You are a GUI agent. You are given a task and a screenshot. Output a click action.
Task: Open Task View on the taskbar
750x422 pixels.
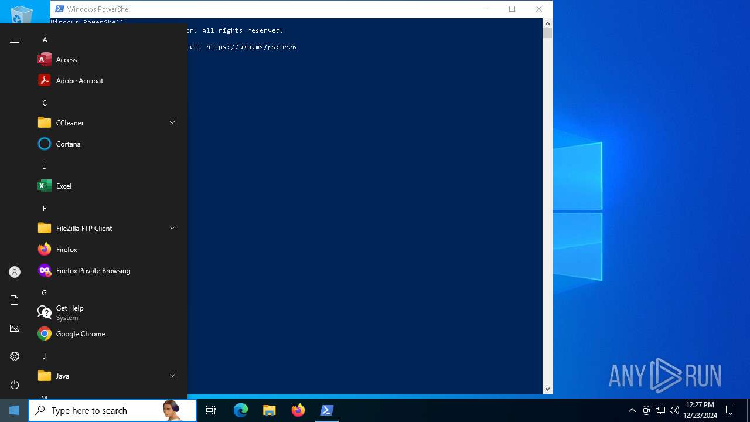click(x=211, y=410)
